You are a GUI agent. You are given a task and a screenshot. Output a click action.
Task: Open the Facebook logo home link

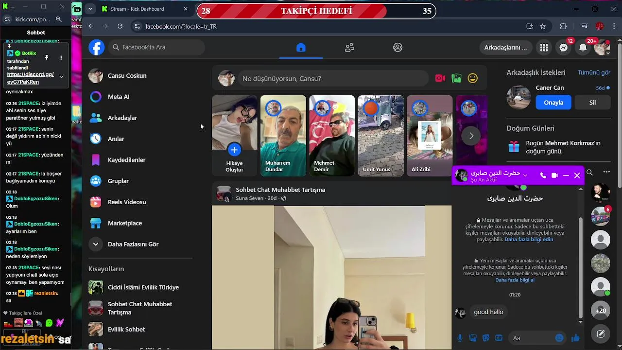coord(97,47)
